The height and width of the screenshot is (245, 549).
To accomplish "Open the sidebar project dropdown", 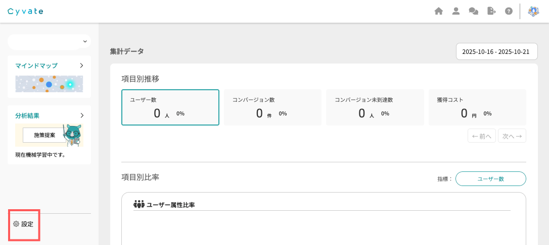I will coord(49,41).
